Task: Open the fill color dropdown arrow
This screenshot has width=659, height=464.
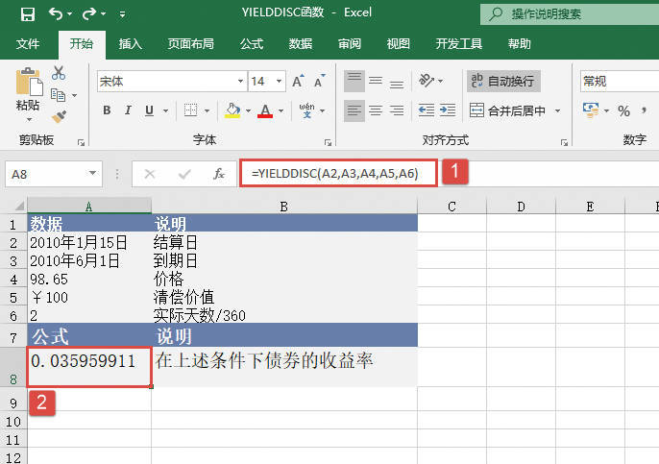Action: [x=249, y=111]
